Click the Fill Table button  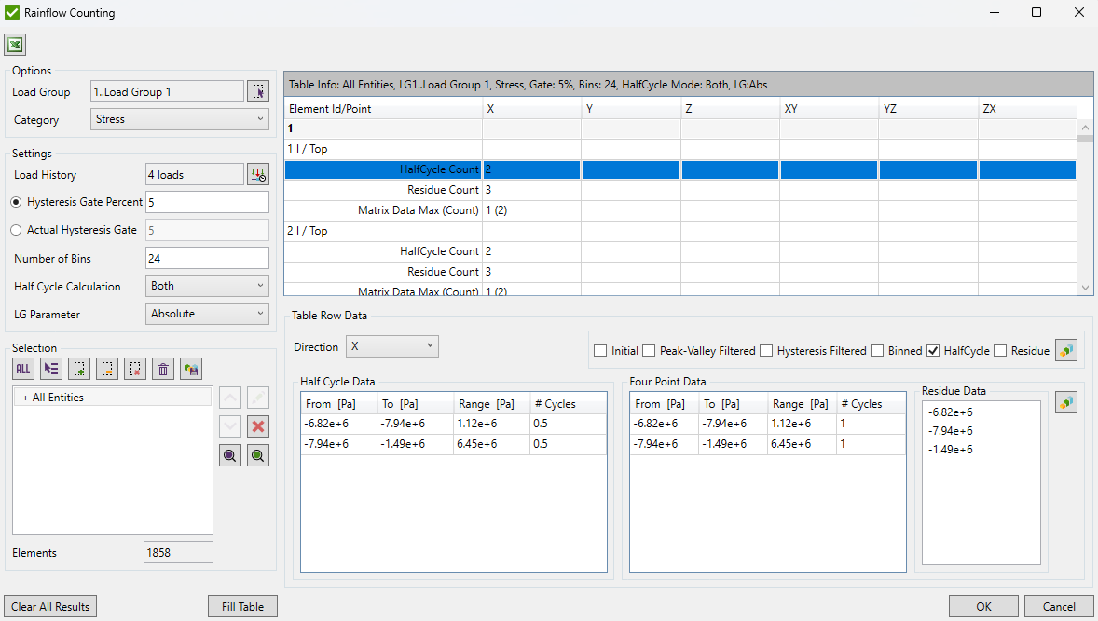click(x=241, y=606)
